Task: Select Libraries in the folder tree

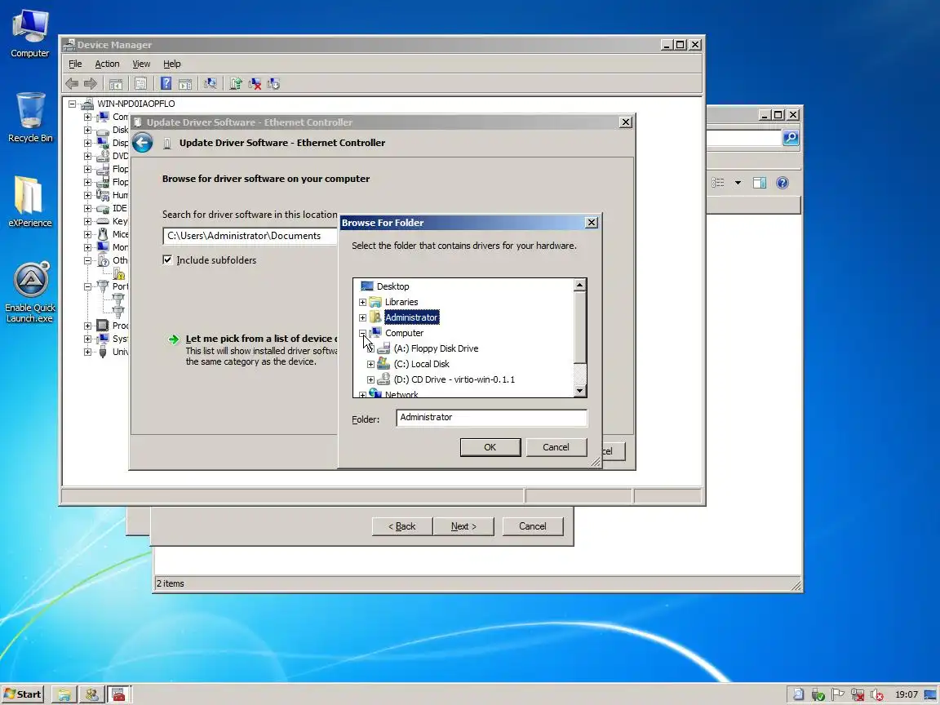Action: [401, 302]
